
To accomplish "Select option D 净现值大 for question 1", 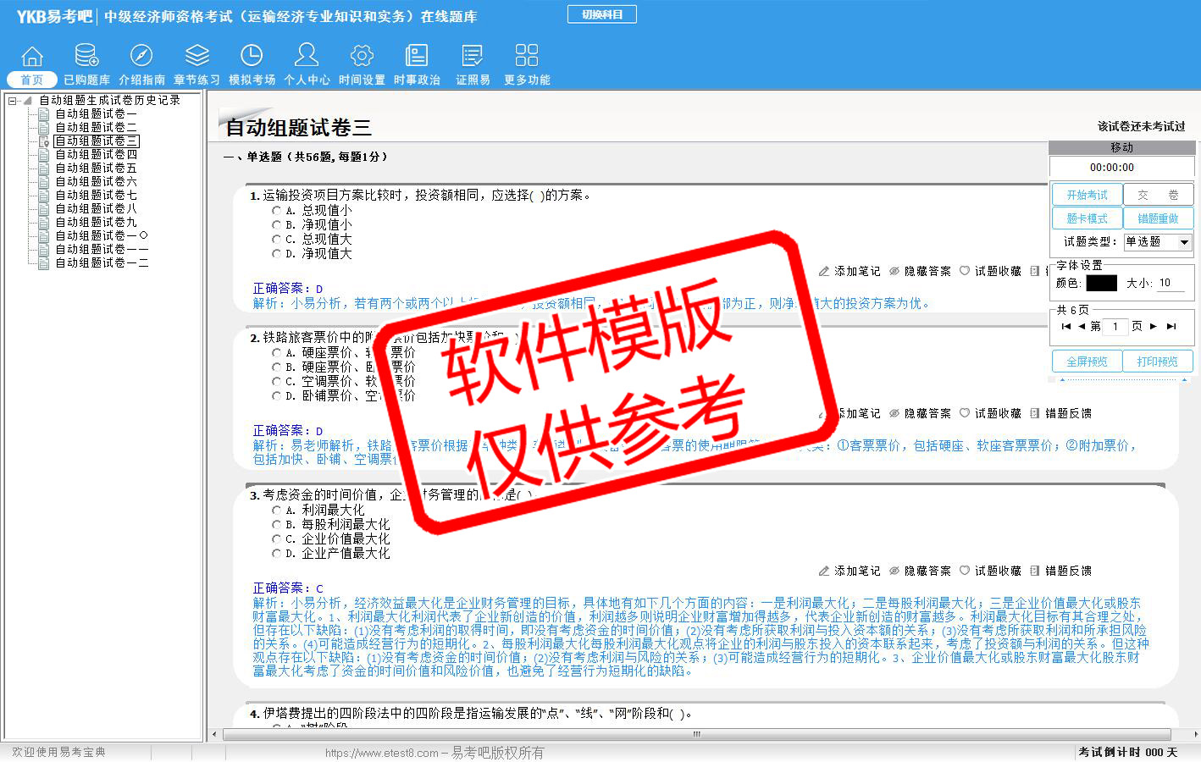I will 276,253.
